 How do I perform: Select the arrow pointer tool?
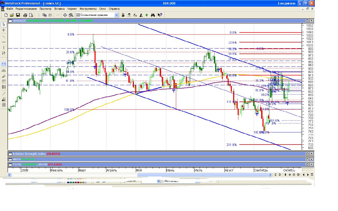coord(4,25)
